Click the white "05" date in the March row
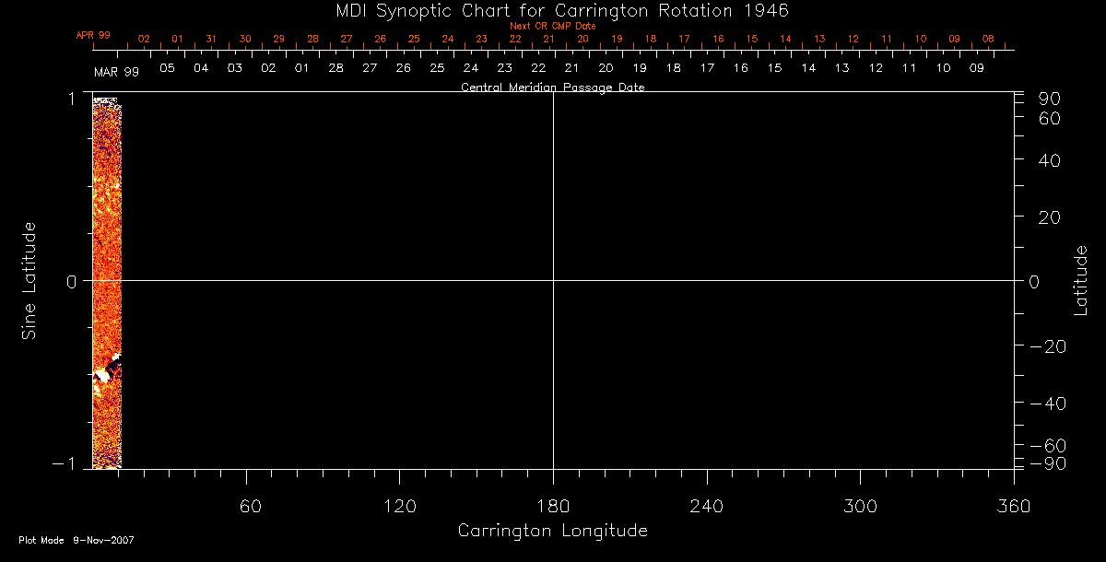Viewport: 1106px width, 562px height. tap(167, 68)
